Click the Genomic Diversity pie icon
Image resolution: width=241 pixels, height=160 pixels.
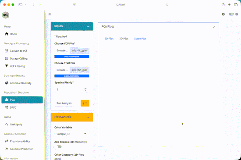click(7, 83)
